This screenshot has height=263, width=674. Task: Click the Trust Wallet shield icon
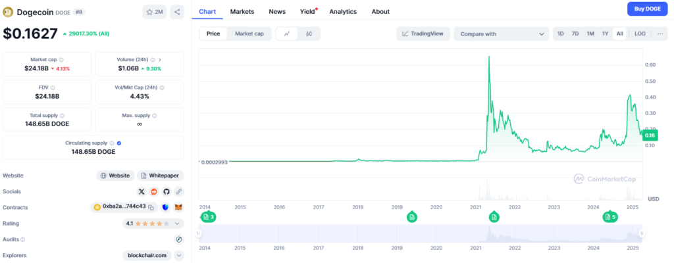165,207
